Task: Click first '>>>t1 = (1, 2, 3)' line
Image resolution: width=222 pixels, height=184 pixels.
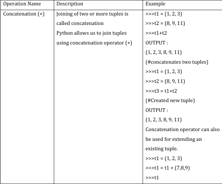Action: (164, 14)
